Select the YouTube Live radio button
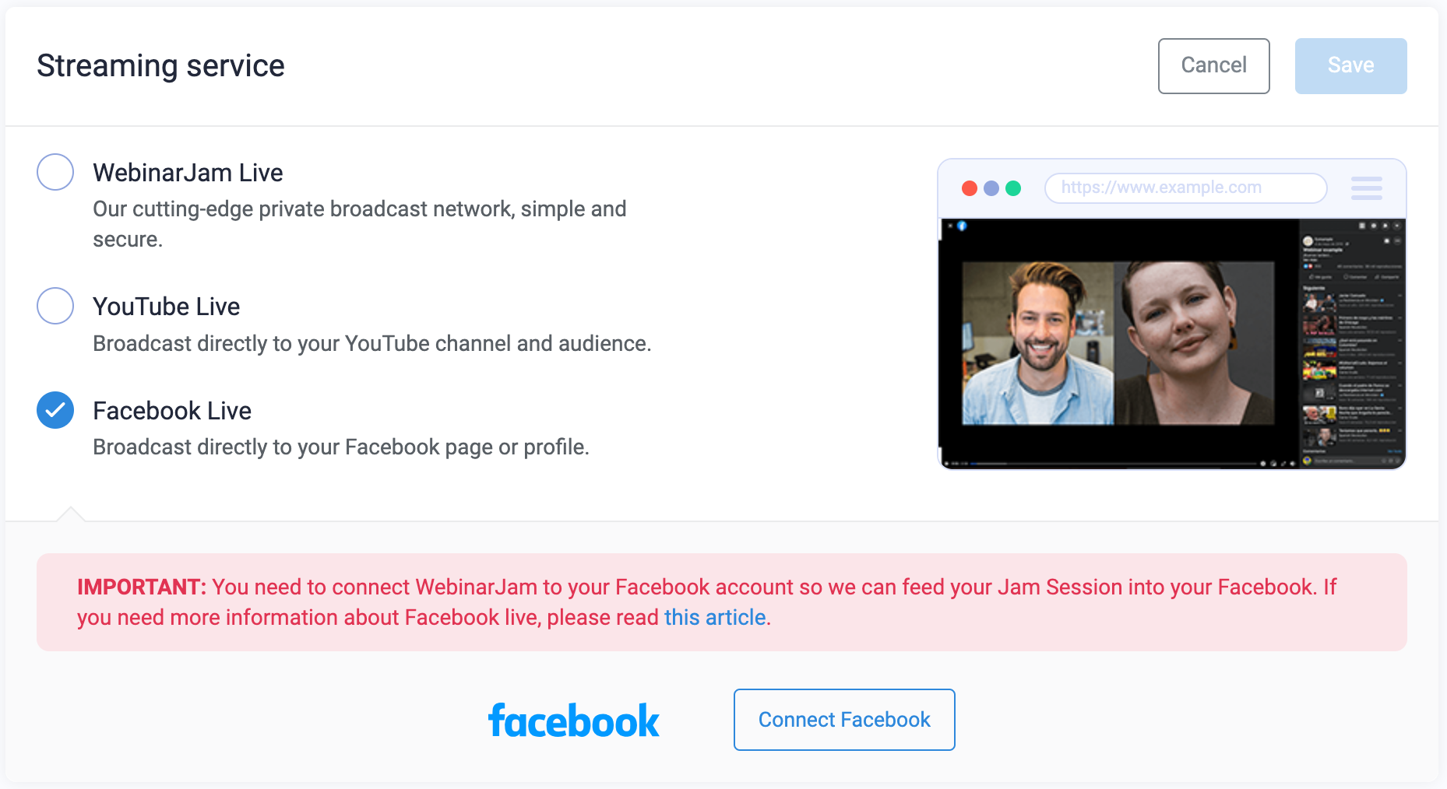This screenshot has height=789, width=1447. point(55,306)
